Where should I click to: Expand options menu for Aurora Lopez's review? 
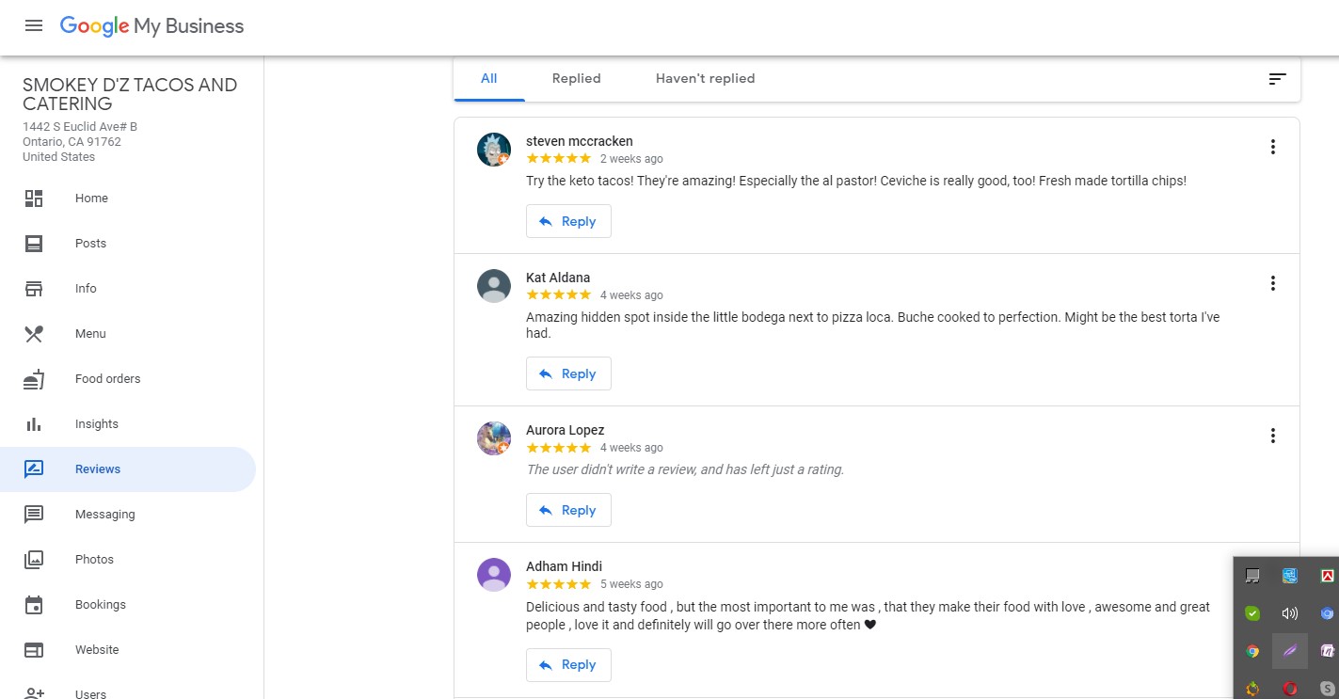point(1272,436)
